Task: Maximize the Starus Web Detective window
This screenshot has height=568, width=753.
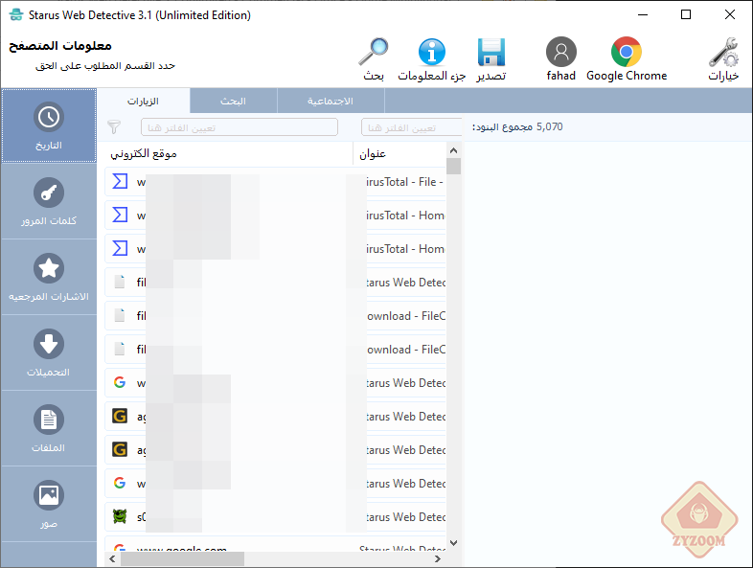Action: [686, 15]
